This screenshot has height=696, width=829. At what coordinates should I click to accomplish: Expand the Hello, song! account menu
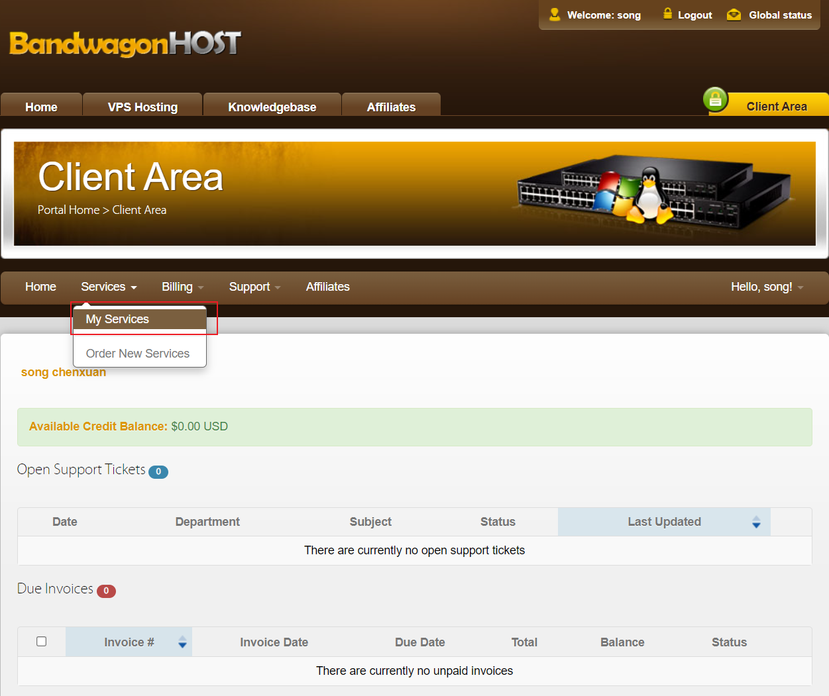[x=767, y=287]
